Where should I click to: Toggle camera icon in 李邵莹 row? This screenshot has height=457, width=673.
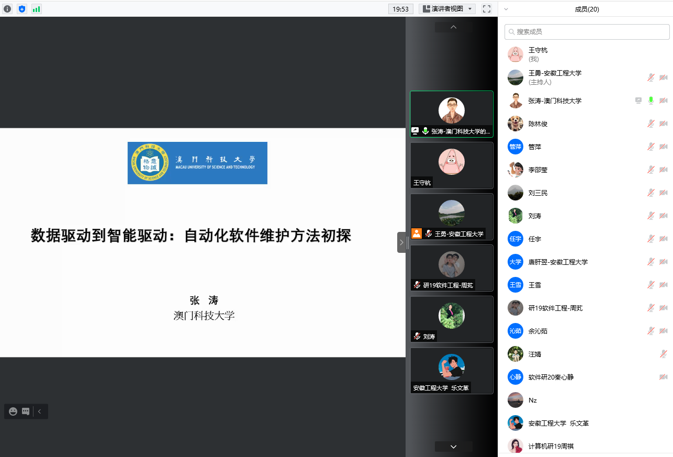(x=663, y=170)
